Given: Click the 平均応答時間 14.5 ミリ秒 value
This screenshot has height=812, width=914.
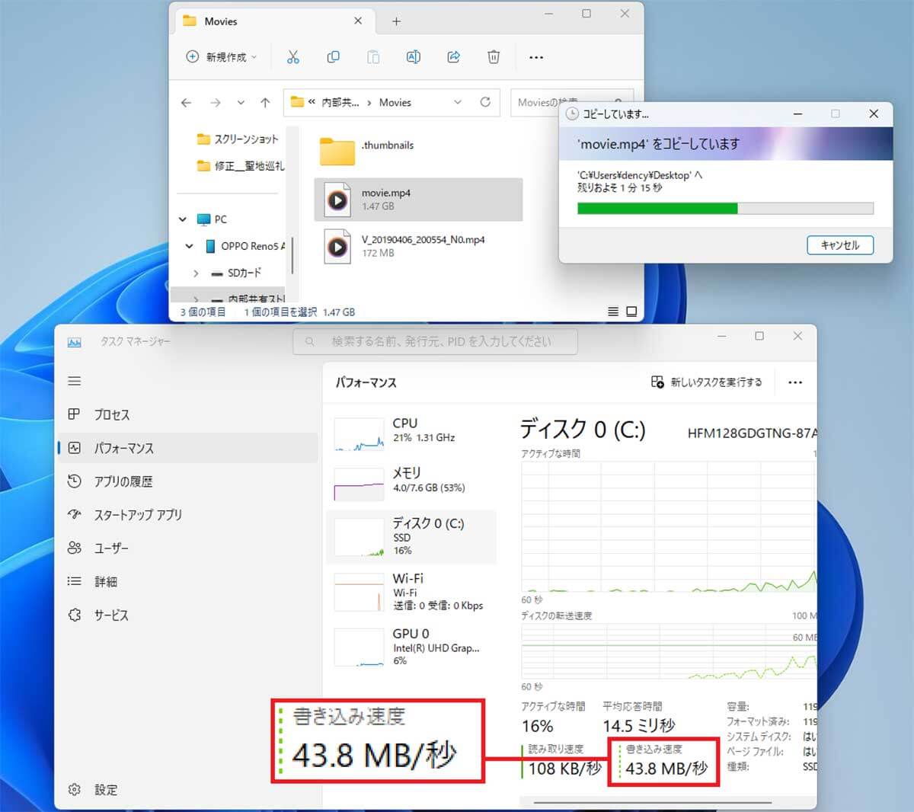Looking at the screenshot, I should coord(639,726).
